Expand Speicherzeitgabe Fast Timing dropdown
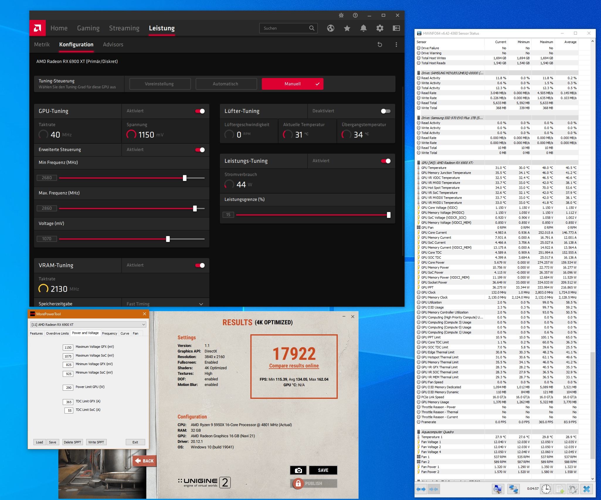The image size is (601, 500). (166, 304)
